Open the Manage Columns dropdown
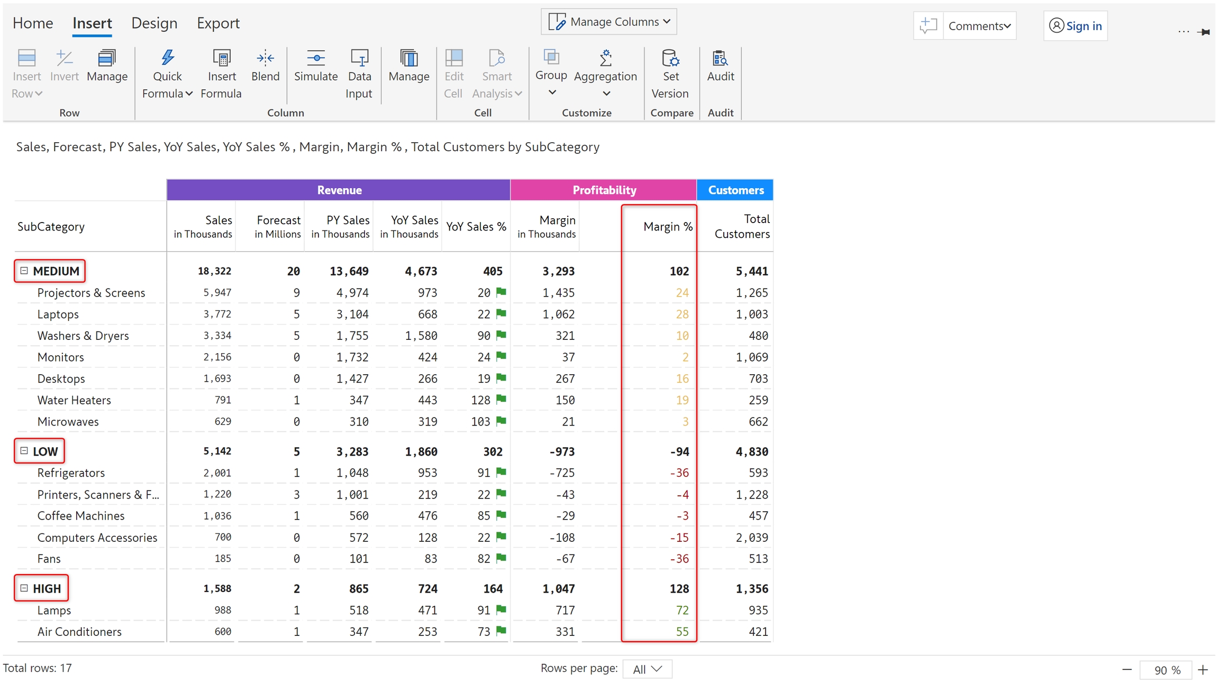1219x684 pixels. 609,22
